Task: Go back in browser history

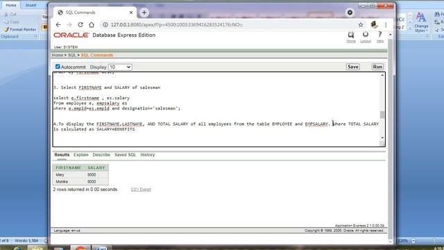Action: [58, 25]
